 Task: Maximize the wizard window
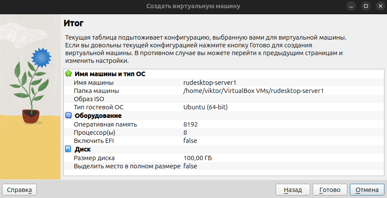[366, 6]
